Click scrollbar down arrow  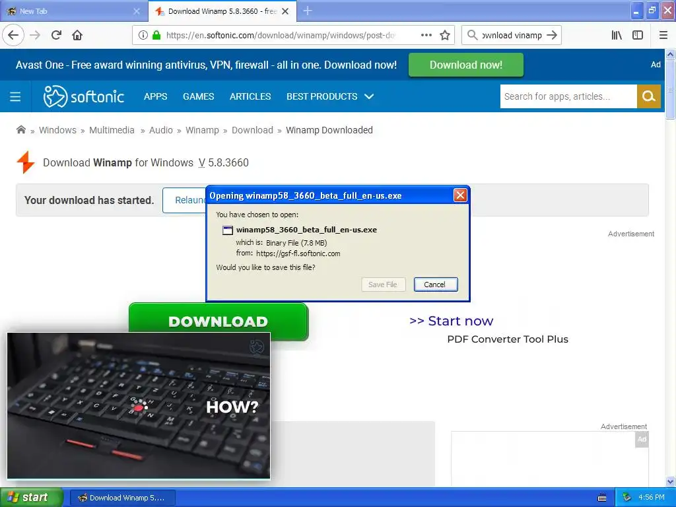coord(670,481)
